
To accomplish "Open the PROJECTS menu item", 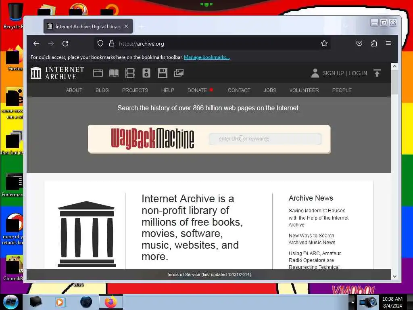I will 135,90.
